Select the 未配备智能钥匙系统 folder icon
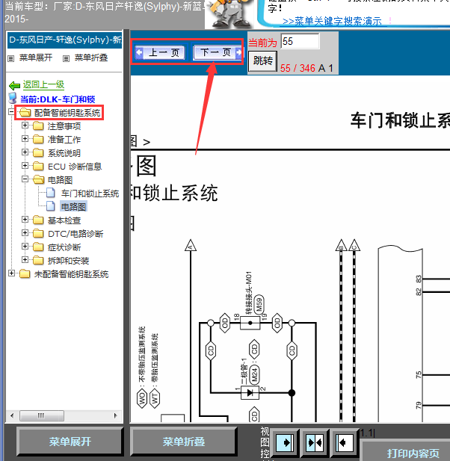This screenshot has height=461, width=450. point(25,274)
